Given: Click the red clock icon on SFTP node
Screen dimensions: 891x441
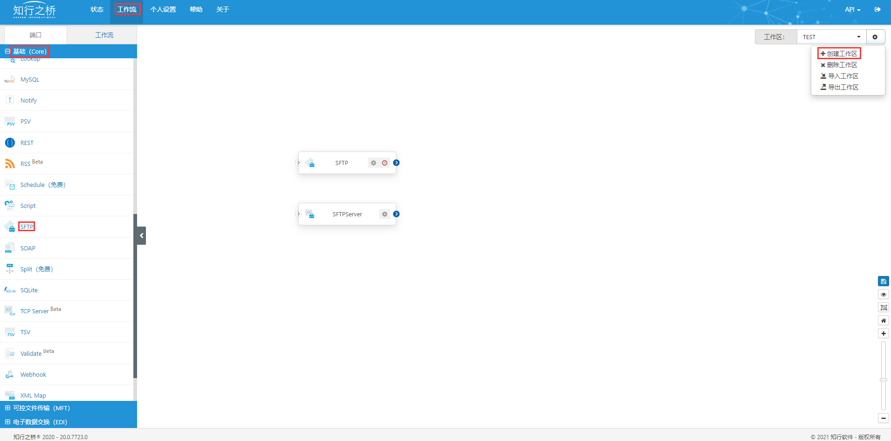Looking at the screenshot, I should 385,163.
